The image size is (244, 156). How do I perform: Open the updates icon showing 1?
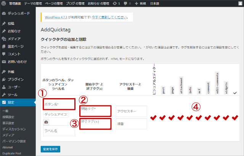116,3
